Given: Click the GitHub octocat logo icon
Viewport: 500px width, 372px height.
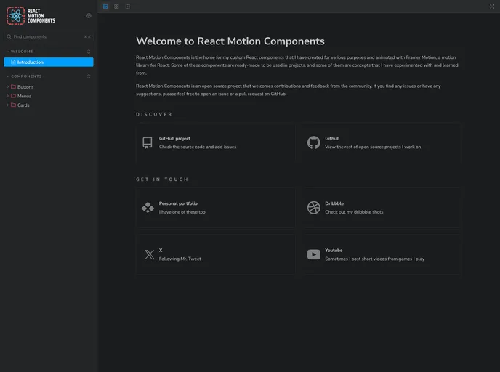Looking at the screenshot, I should point(313,142).
